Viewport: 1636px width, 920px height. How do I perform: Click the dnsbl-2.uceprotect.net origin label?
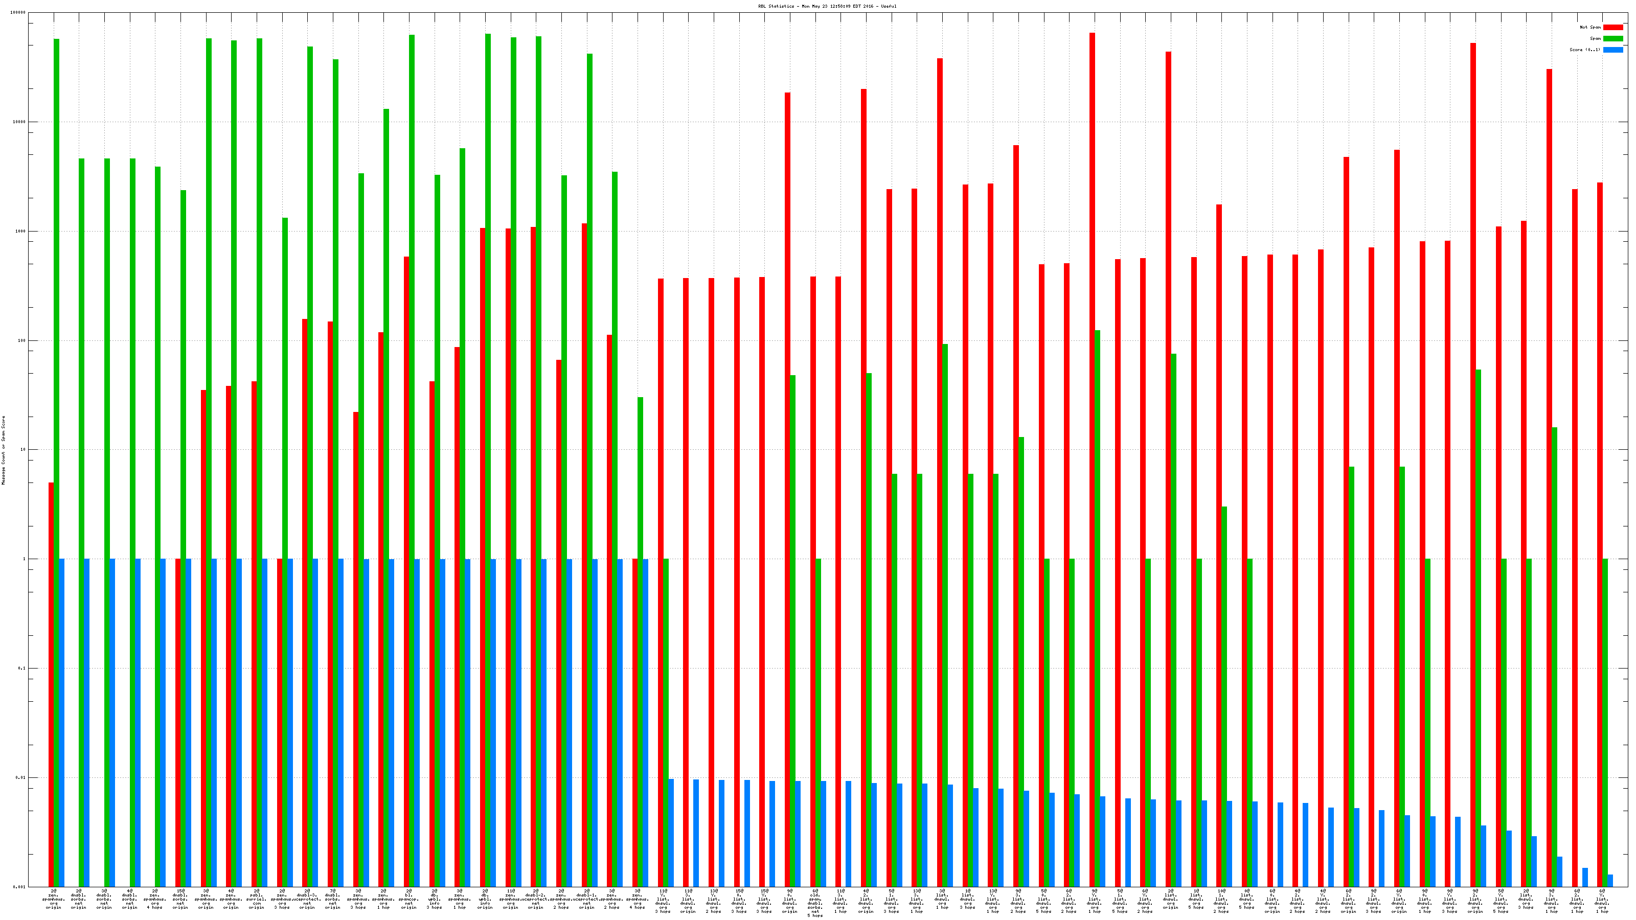(x=536, y=899)
